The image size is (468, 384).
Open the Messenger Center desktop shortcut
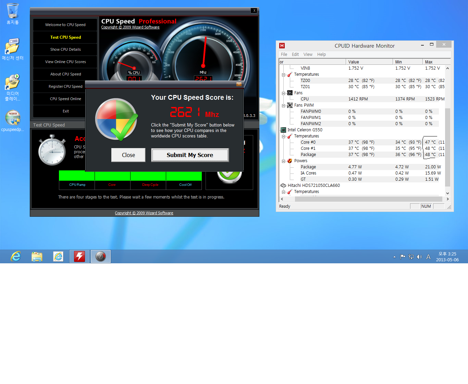pos(13,49)
